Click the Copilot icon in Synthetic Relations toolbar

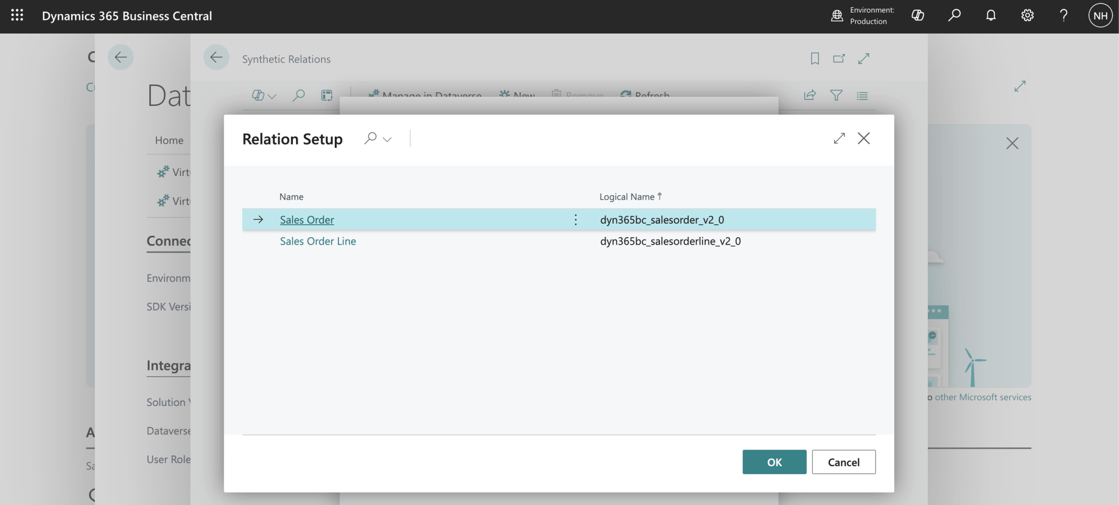[x=258, y=95]
